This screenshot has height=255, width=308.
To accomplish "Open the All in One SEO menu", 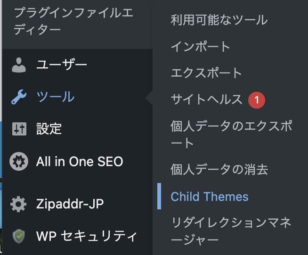I will click(80, 162).
